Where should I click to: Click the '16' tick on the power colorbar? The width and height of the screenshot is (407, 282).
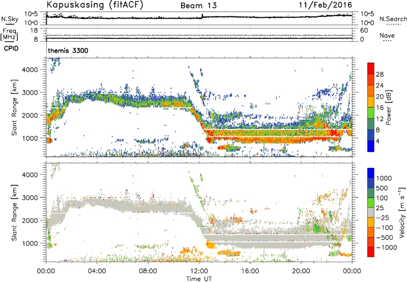click(x=380, y=108)
